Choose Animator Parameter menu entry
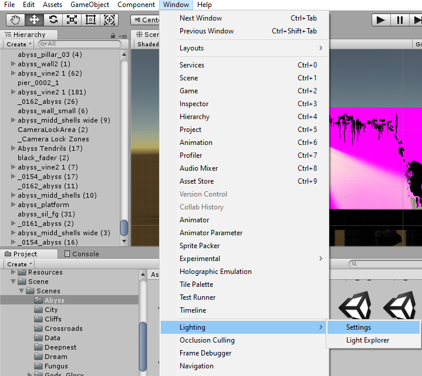The image size is (422, 376). point(244,233)
